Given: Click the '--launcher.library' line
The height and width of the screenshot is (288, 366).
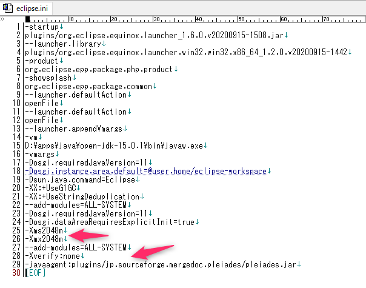Looking at the screenshot, I should coord(63,44).
